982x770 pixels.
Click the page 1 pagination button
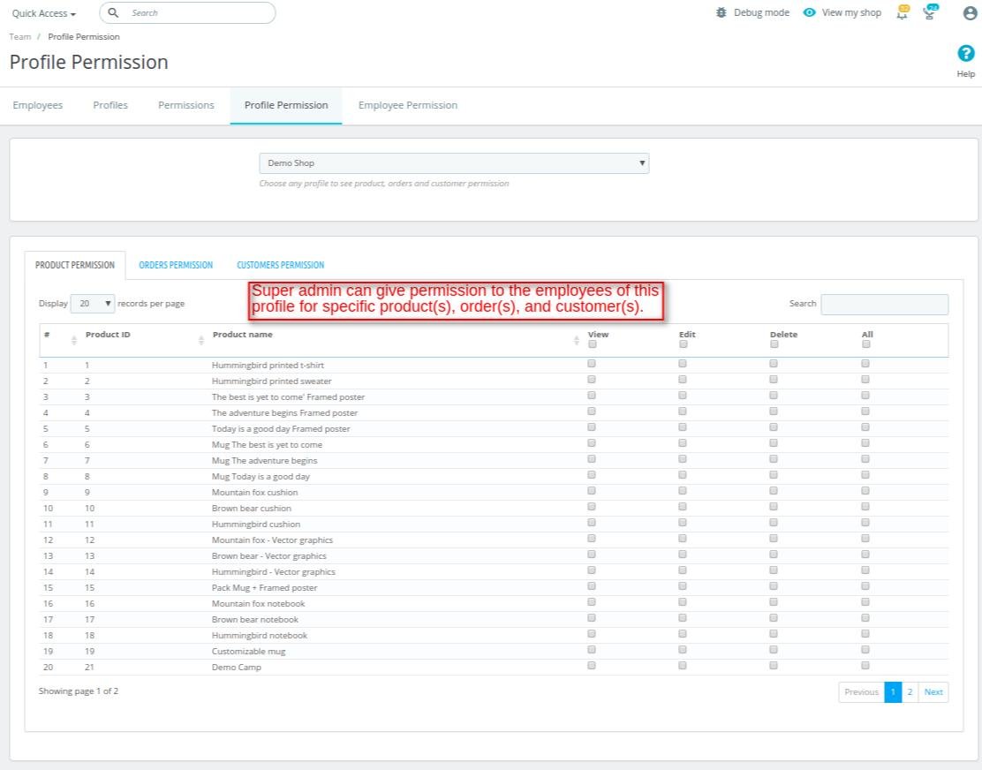[893, 691]
